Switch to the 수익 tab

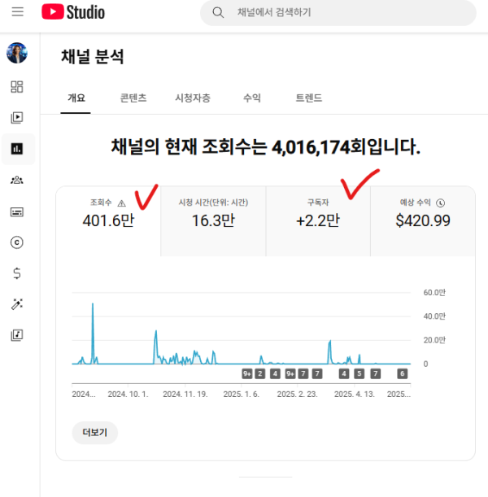pos(252,98)
